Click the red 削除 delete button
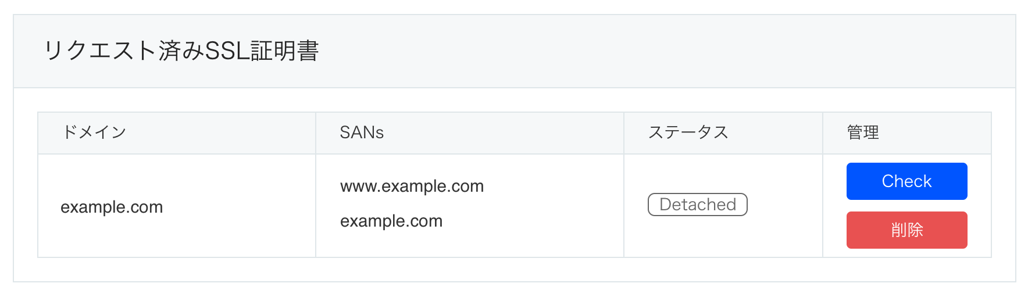1028x294 pixels. (906, 230)
